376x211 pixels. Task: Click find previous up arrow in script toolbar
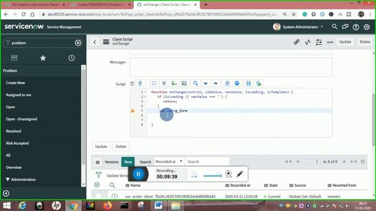pos(216,83)
